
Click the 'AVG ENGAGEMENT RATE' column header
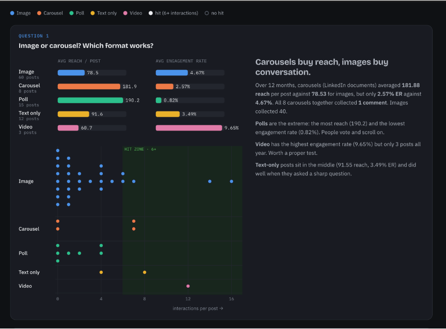pyautogui.click(x=181, y=61)
